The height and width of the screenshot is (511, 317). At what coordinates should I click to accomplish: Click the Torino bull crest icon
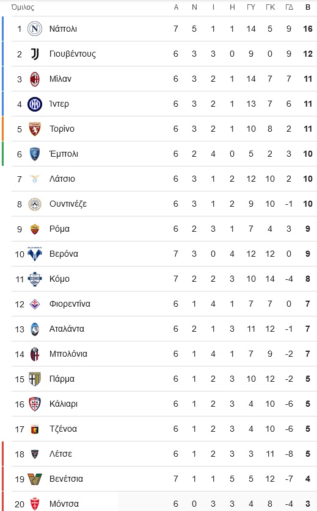click(x=35, y=129)
